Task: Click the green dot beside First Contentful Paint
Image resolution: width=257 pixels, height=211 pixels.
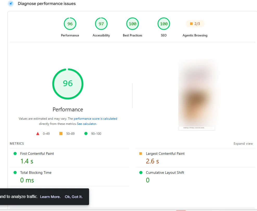Action: (15, 154)
